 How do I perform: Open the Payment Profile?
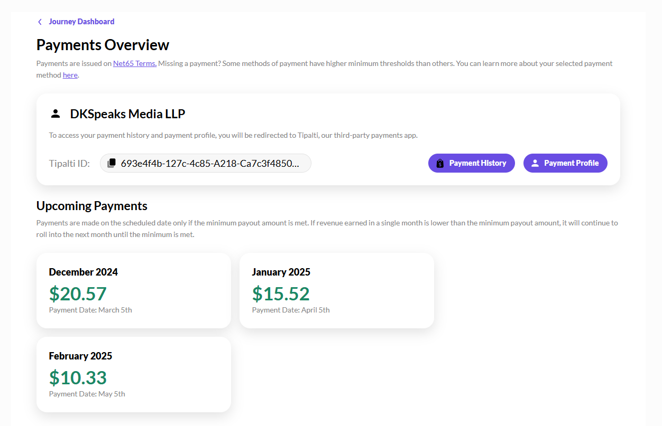point(571,163)
